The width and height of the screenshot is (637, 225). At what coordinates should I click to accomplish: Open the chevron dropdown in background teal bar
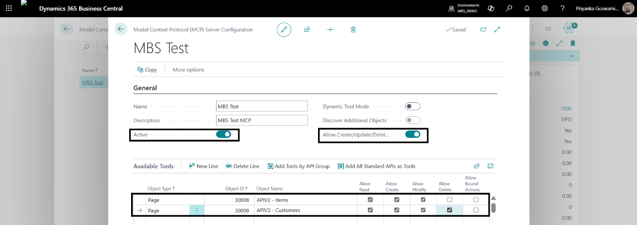(573, 56)
